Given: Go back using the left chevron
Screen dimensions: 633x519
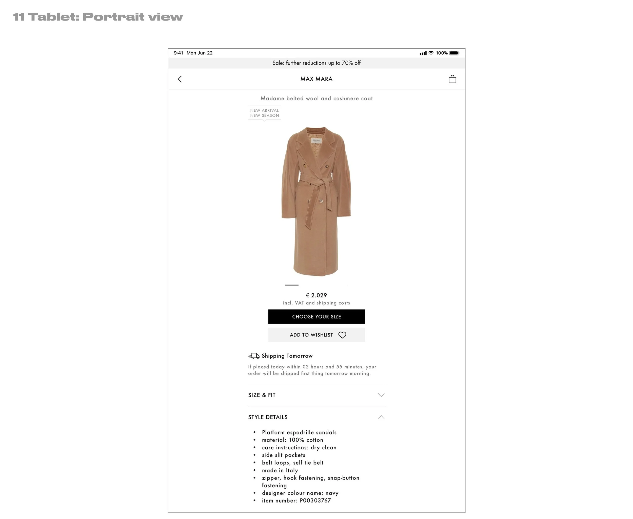Looking at the screenshot, I should click(180, 79).
